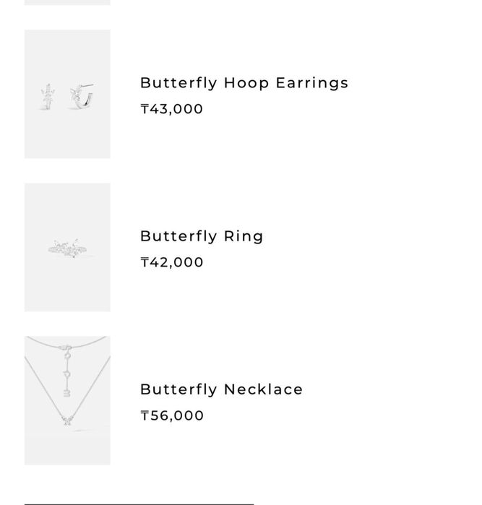
Task: Go to the Butterfly Necklace product title
Action: click(221, 389)
